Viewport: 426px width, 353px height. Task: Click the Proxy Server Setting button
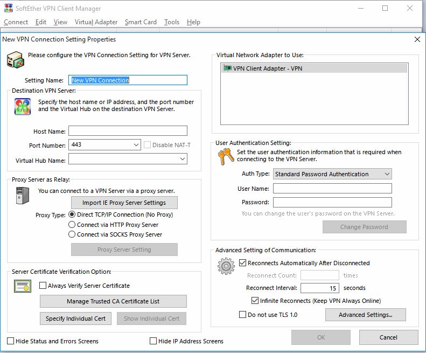point(124,250)
